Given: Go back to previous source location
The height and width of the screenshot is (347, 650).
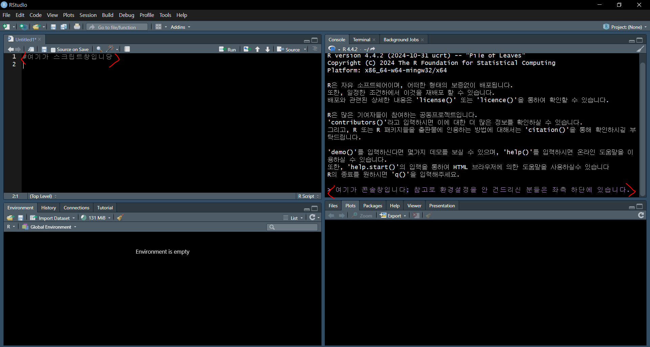Looking at the screenshot, I should (x=10, y=49).
